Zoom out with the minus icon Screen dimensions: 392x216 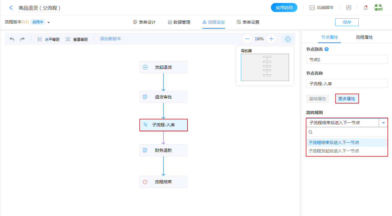pyautogui.click(x=247, y=39)
